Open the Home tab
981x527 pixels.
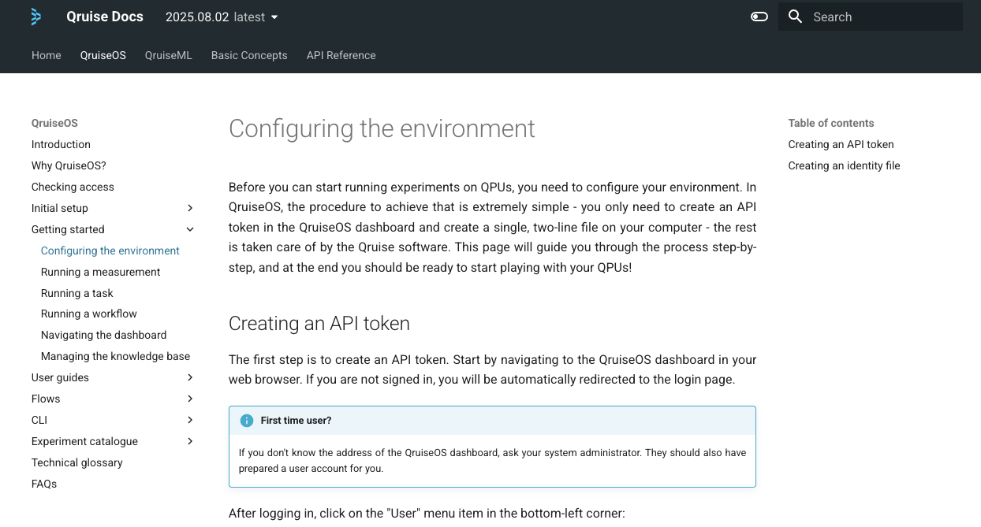pyautogui.click(x=47, y=55)
